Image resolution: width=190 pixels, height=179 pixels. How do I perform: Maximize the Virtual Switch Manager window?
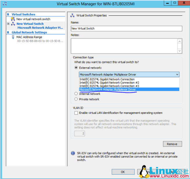[x=175, y=3]
